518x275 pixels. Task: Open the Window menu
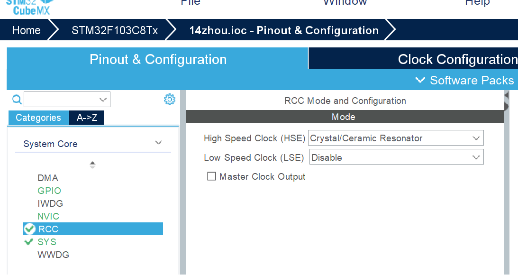coord(345,3)
